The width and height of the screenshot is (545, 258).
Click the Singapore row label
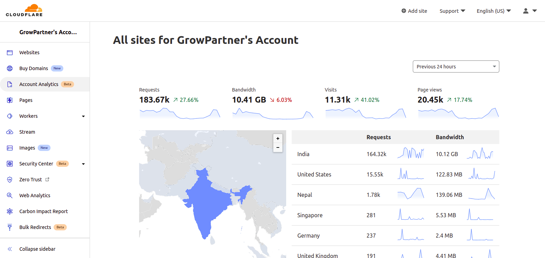[310, 215]
